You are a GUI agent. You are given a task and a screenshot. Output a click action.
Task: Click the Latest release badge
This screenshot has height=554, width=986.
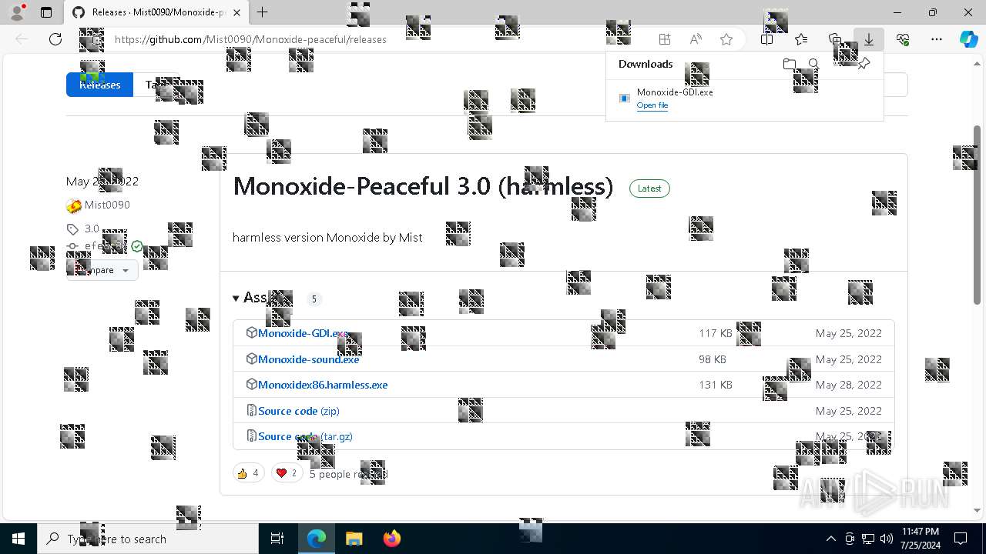(x=649, y=189)
